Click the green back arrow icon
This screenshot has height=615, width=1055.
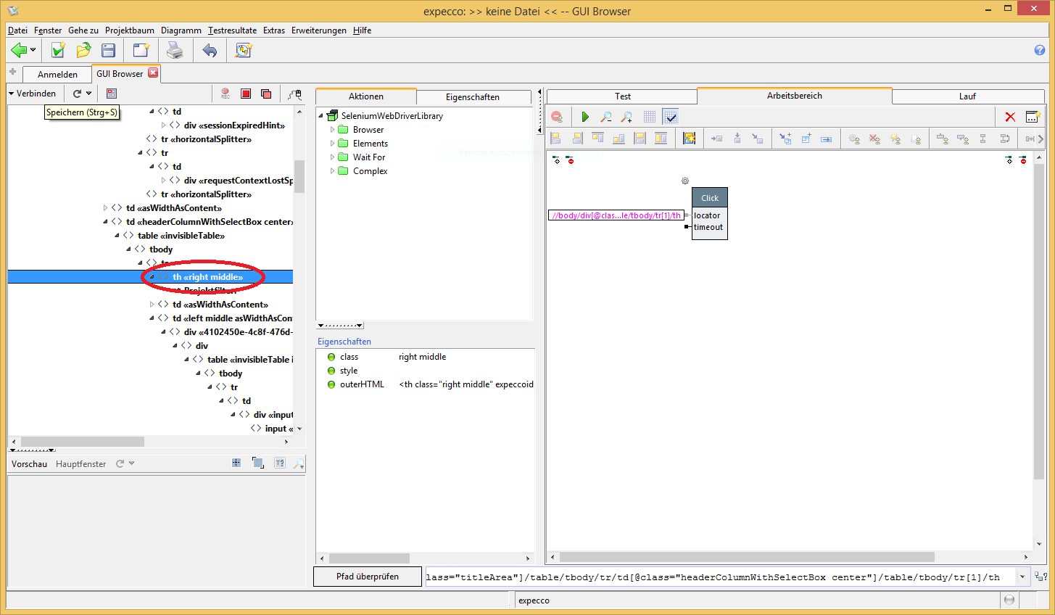click(x=19, y=50)
